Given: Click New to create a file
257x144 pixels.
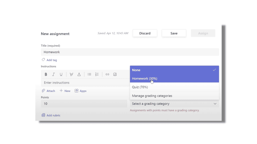Looking at the screenshot, I should [x=67, y=91].
